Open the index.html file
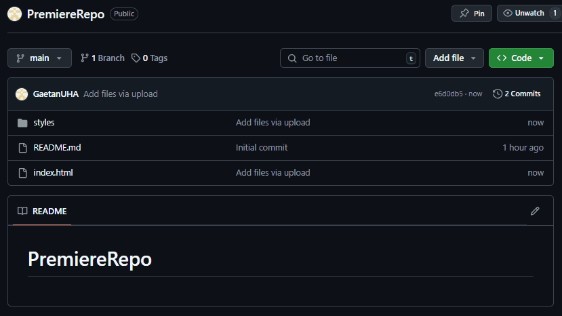Image resolution: width=562 pixels, height=316 pixels. click(x=53, y=173)
